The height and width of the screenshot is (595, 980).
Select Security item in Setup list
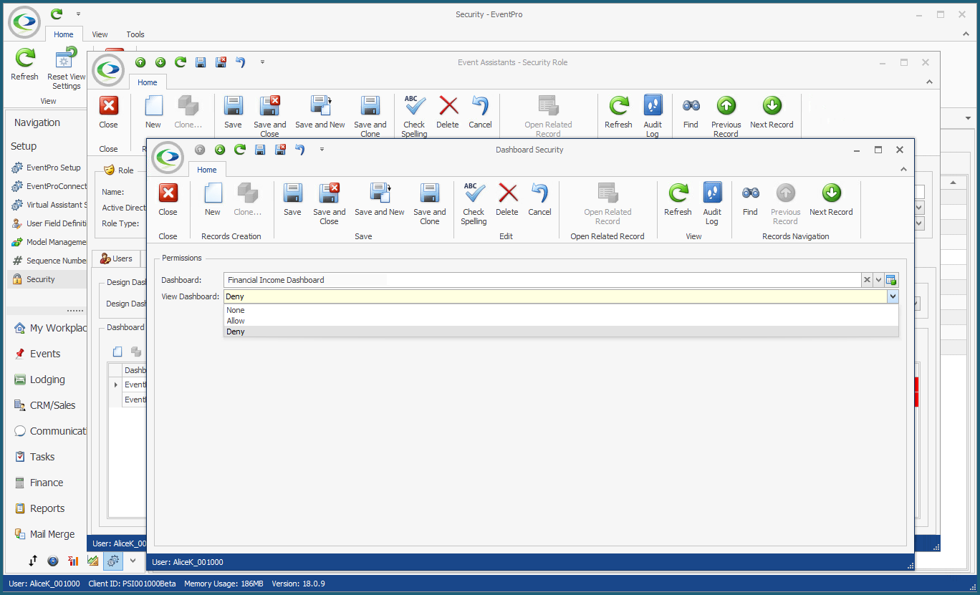47,279
